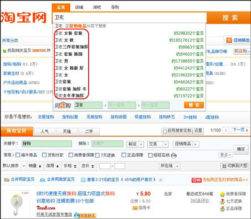Open the 促销商品 dropdown

(186, 144)
